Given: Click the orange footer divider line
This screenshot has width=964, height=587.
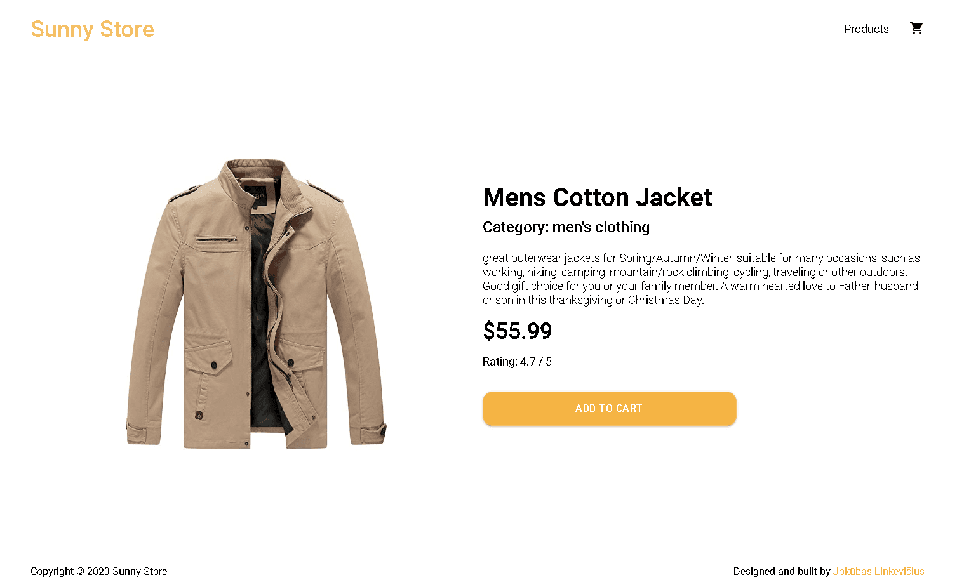Looking at the screenshot, I should tap(477, 555).
